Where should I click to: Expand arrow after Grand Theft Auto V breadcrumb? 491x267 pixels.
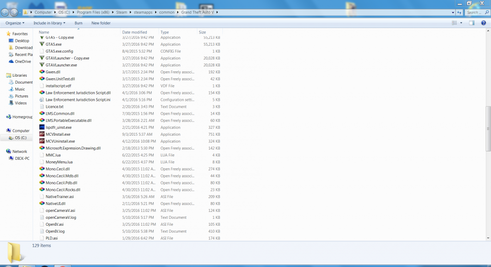tap(217, 13)
